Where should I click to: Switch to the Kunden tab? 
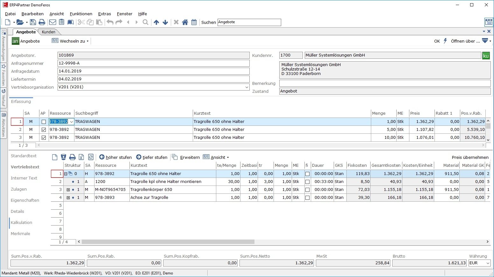click(49, 32)
